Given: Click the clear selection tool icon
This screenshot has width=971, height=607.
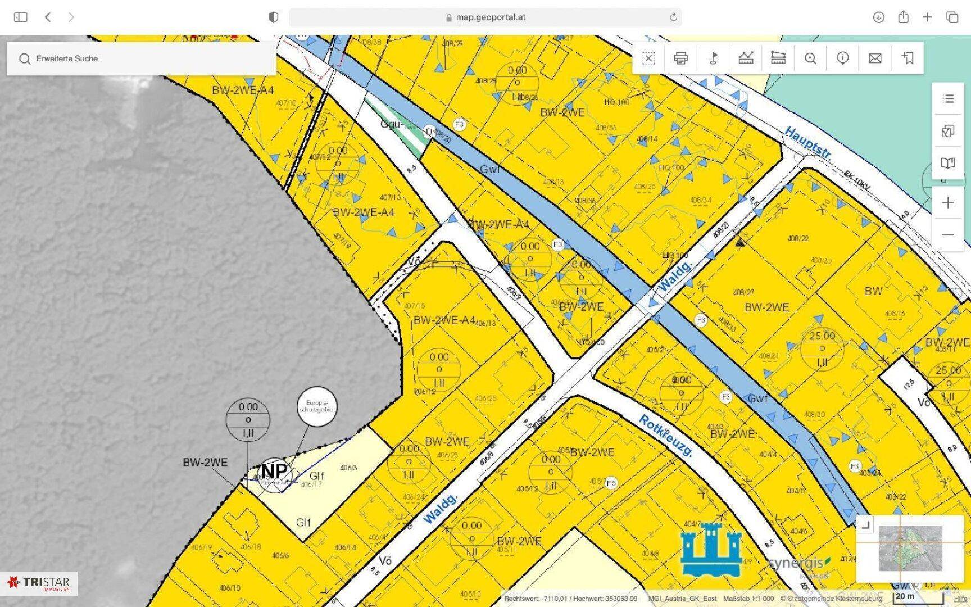Looking at the screenshot, I should point(648,58).
